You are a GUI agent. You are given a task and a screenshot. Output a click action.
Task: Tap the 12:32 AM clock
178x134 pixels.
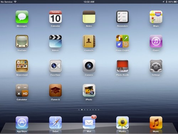coord(89,2)
